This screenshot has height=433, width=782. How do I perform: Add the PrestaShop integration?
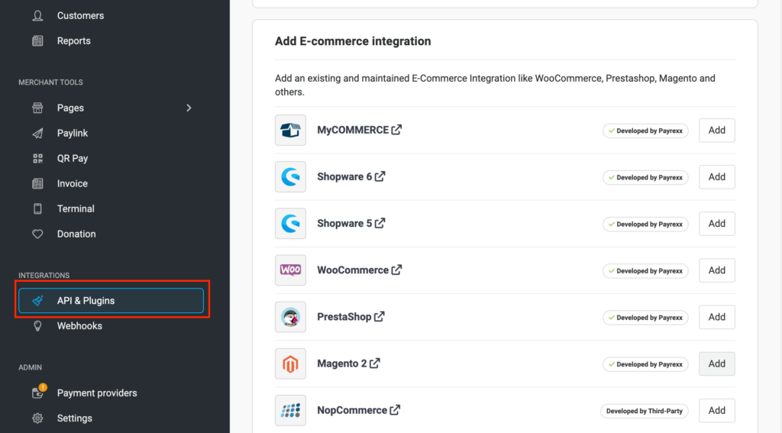pyautogui.click(x=716, y=317)
